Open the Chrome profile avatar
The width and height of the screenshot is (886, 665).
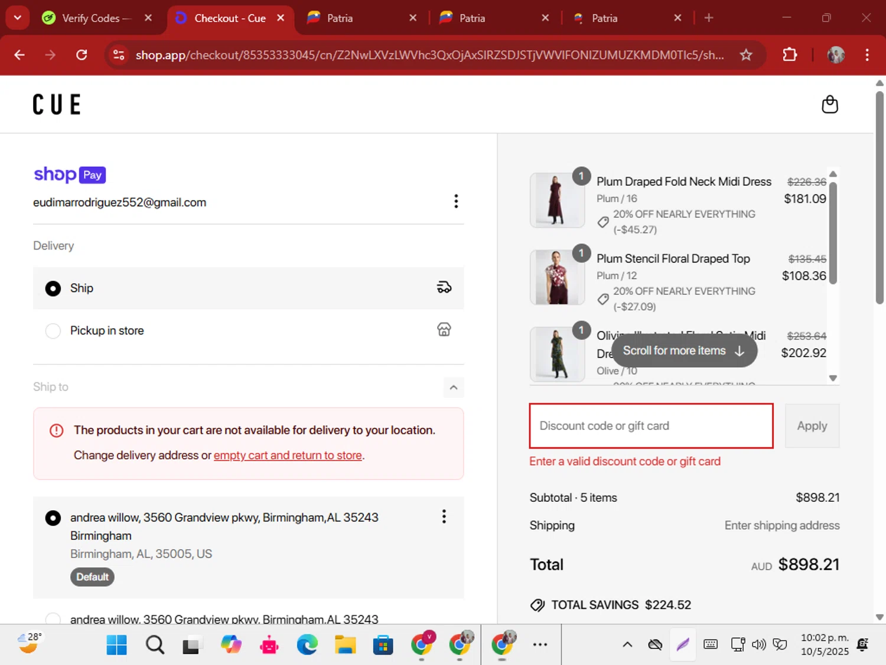(x=836, y=55)
